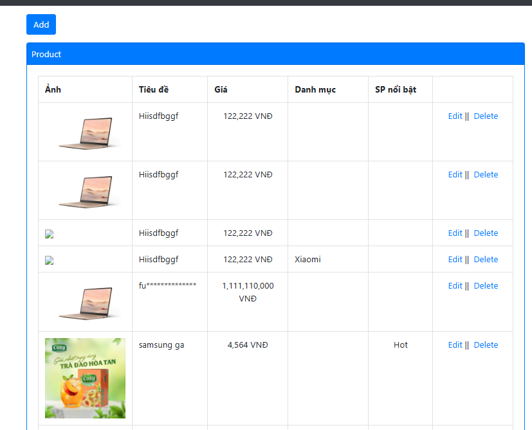Edit the samsung ga product
The image size is (532, 430).
click(x=455, y=345)
